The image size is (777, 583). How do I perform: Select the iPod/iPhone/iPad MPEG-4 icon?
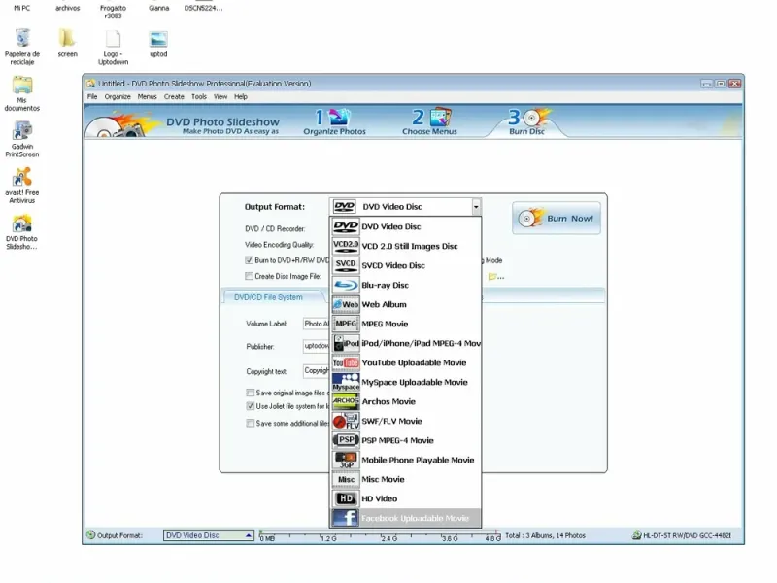[346, 343]
